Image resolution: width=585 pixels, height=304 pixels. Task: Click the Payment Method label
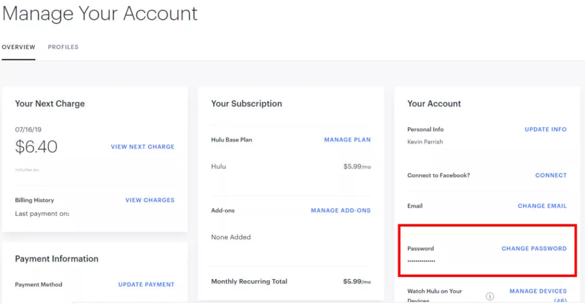tap(38, 285)
